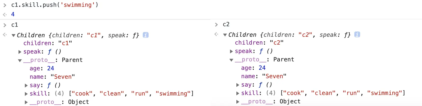Collapse __proto__: Parent under c2
The height and width of the screenshot is (106, 422).
(x=231, y=60)
